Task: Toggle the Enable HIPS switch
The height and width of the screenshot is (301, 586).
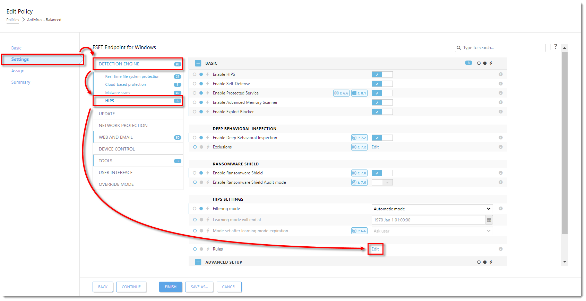Action: tap(382, 74)
